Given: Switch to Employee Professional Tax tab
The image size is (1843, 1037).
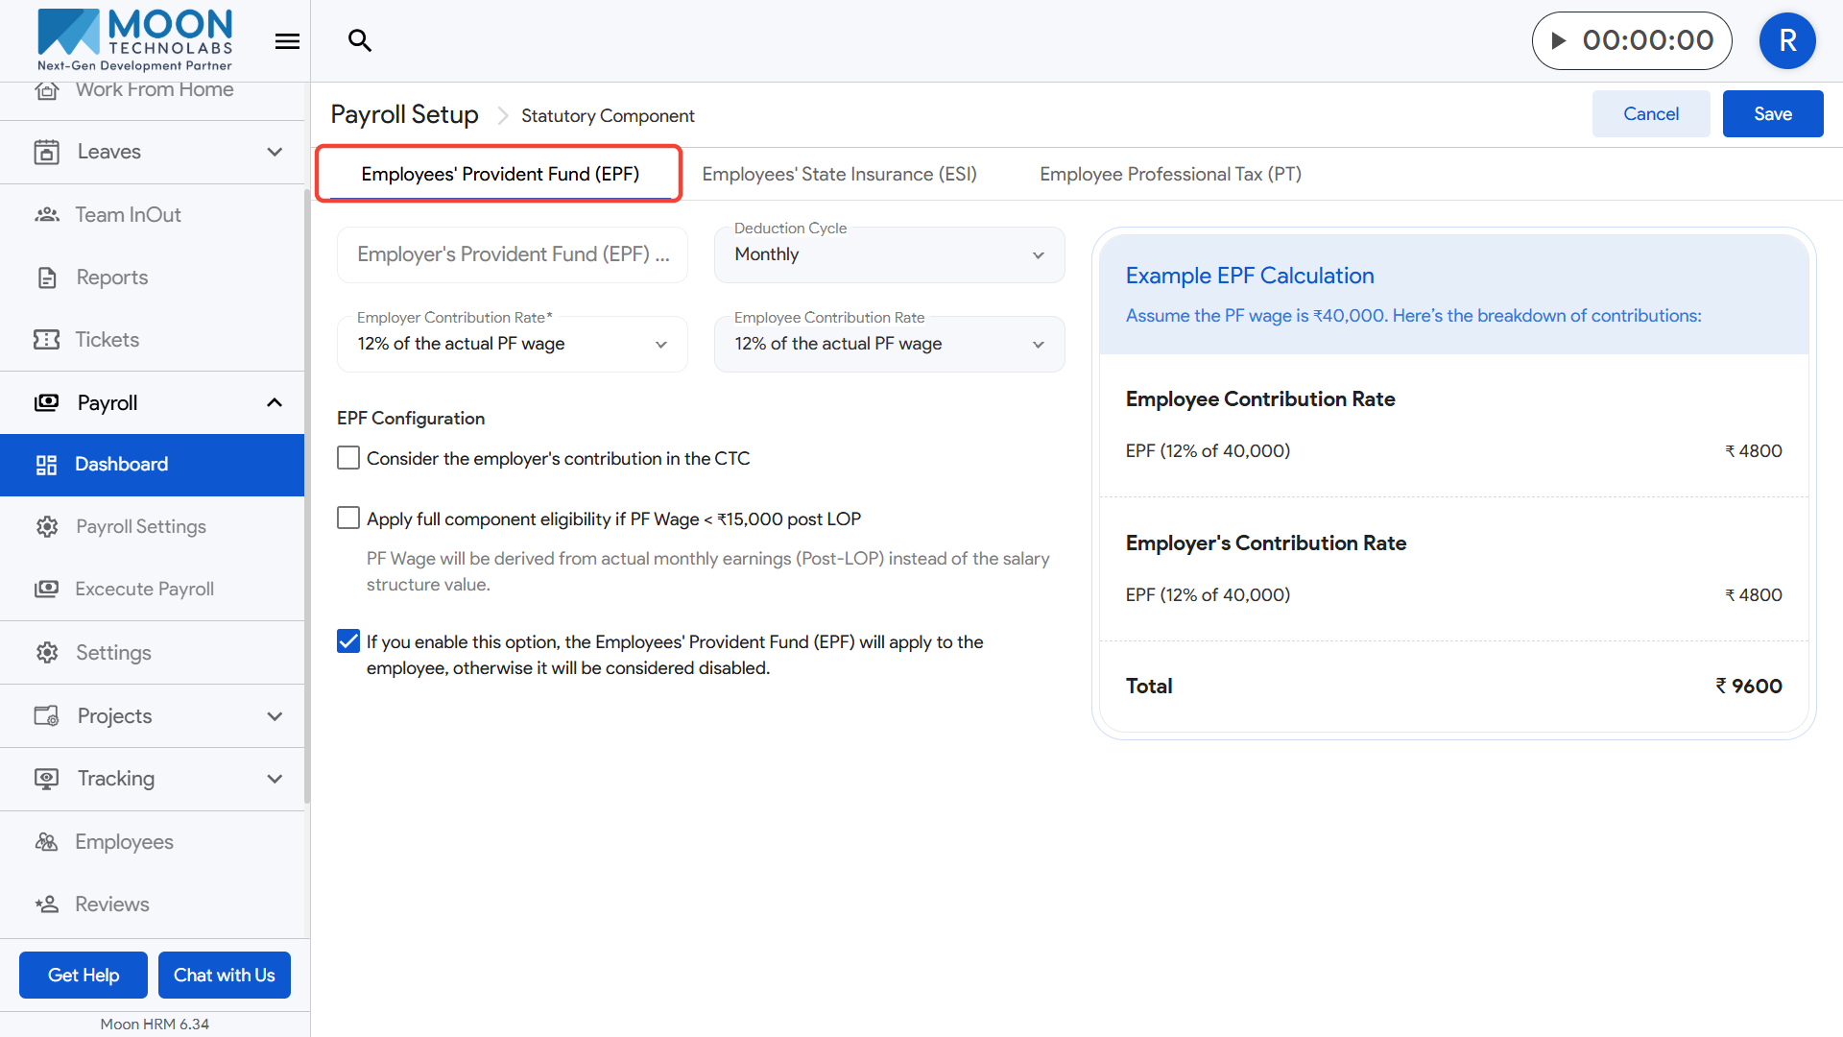Looking at the screenshot, I should [1170, 175].
